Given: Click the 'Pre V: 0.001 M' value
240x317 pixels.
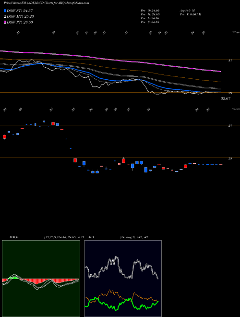Looking at the screenshot, I should pyautogui.click(x=190, y=14).
